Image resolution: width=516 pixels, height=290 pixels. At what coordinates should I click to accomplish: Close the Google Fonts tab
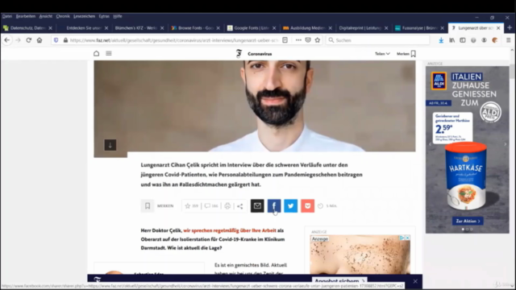(x=274, y=28)
